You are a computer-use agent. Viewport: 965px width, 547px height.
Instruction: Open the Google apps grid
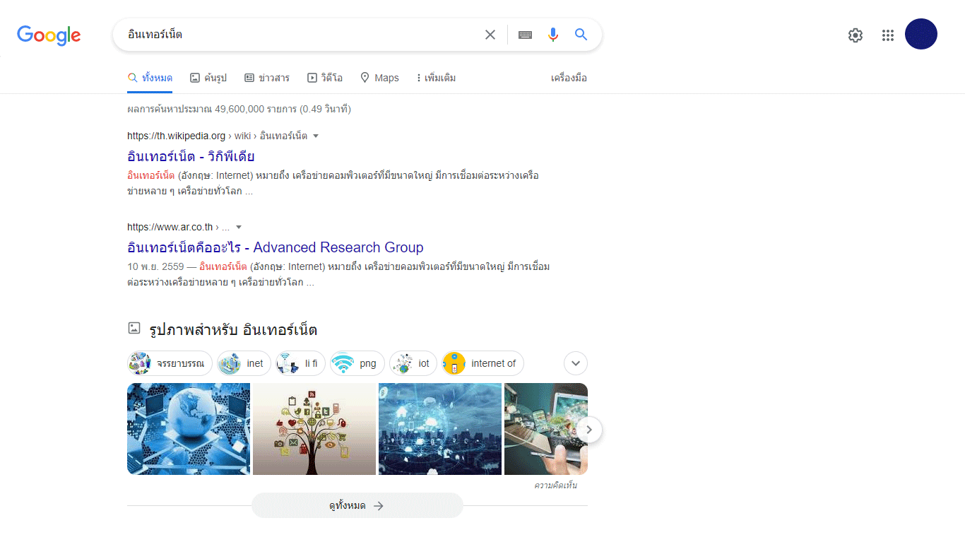888,35
